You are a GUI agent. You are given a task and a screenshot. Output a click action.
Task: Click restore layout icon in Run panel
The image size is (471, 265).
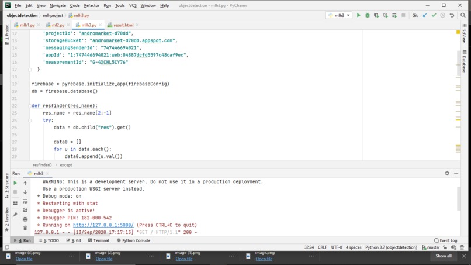point(15,204)
